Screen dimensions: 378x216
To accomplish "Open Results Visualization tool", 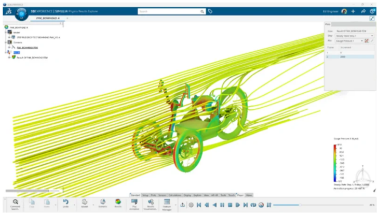I will 151,205.
